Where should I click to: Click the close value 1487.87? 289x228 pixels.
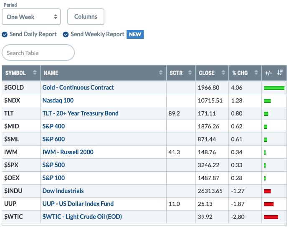pyautogui.click(x=208, y=178)
